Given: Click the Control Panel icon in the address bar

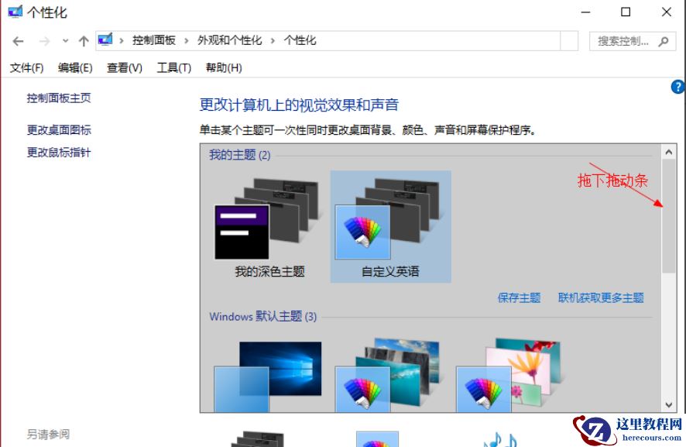Looking at the screenshot, I should coord(104,40).
